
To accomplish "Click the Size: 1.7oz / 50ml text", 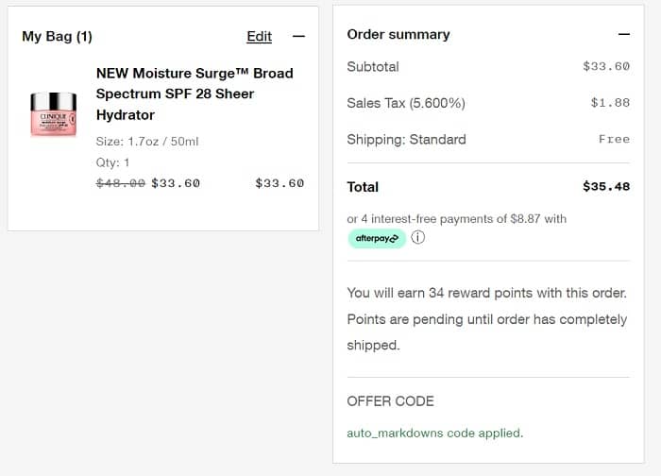I will (x=147, y=142).
